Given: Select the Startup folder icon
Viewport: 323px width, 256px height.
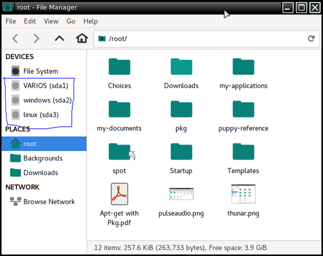Looking at the screenshot, I should point(181,151).
